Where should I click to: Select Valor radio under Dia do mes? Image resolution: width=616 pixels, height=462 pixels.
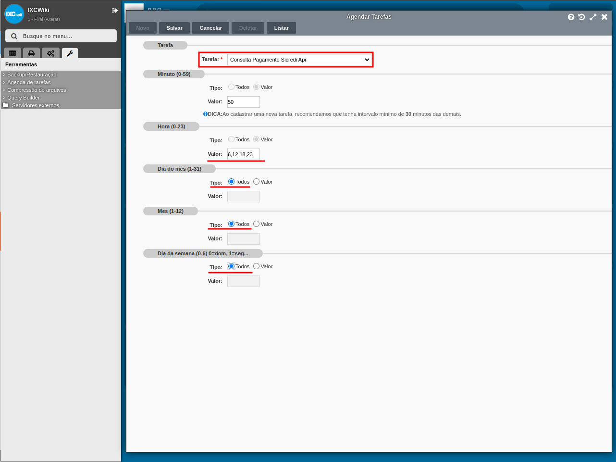256,182
